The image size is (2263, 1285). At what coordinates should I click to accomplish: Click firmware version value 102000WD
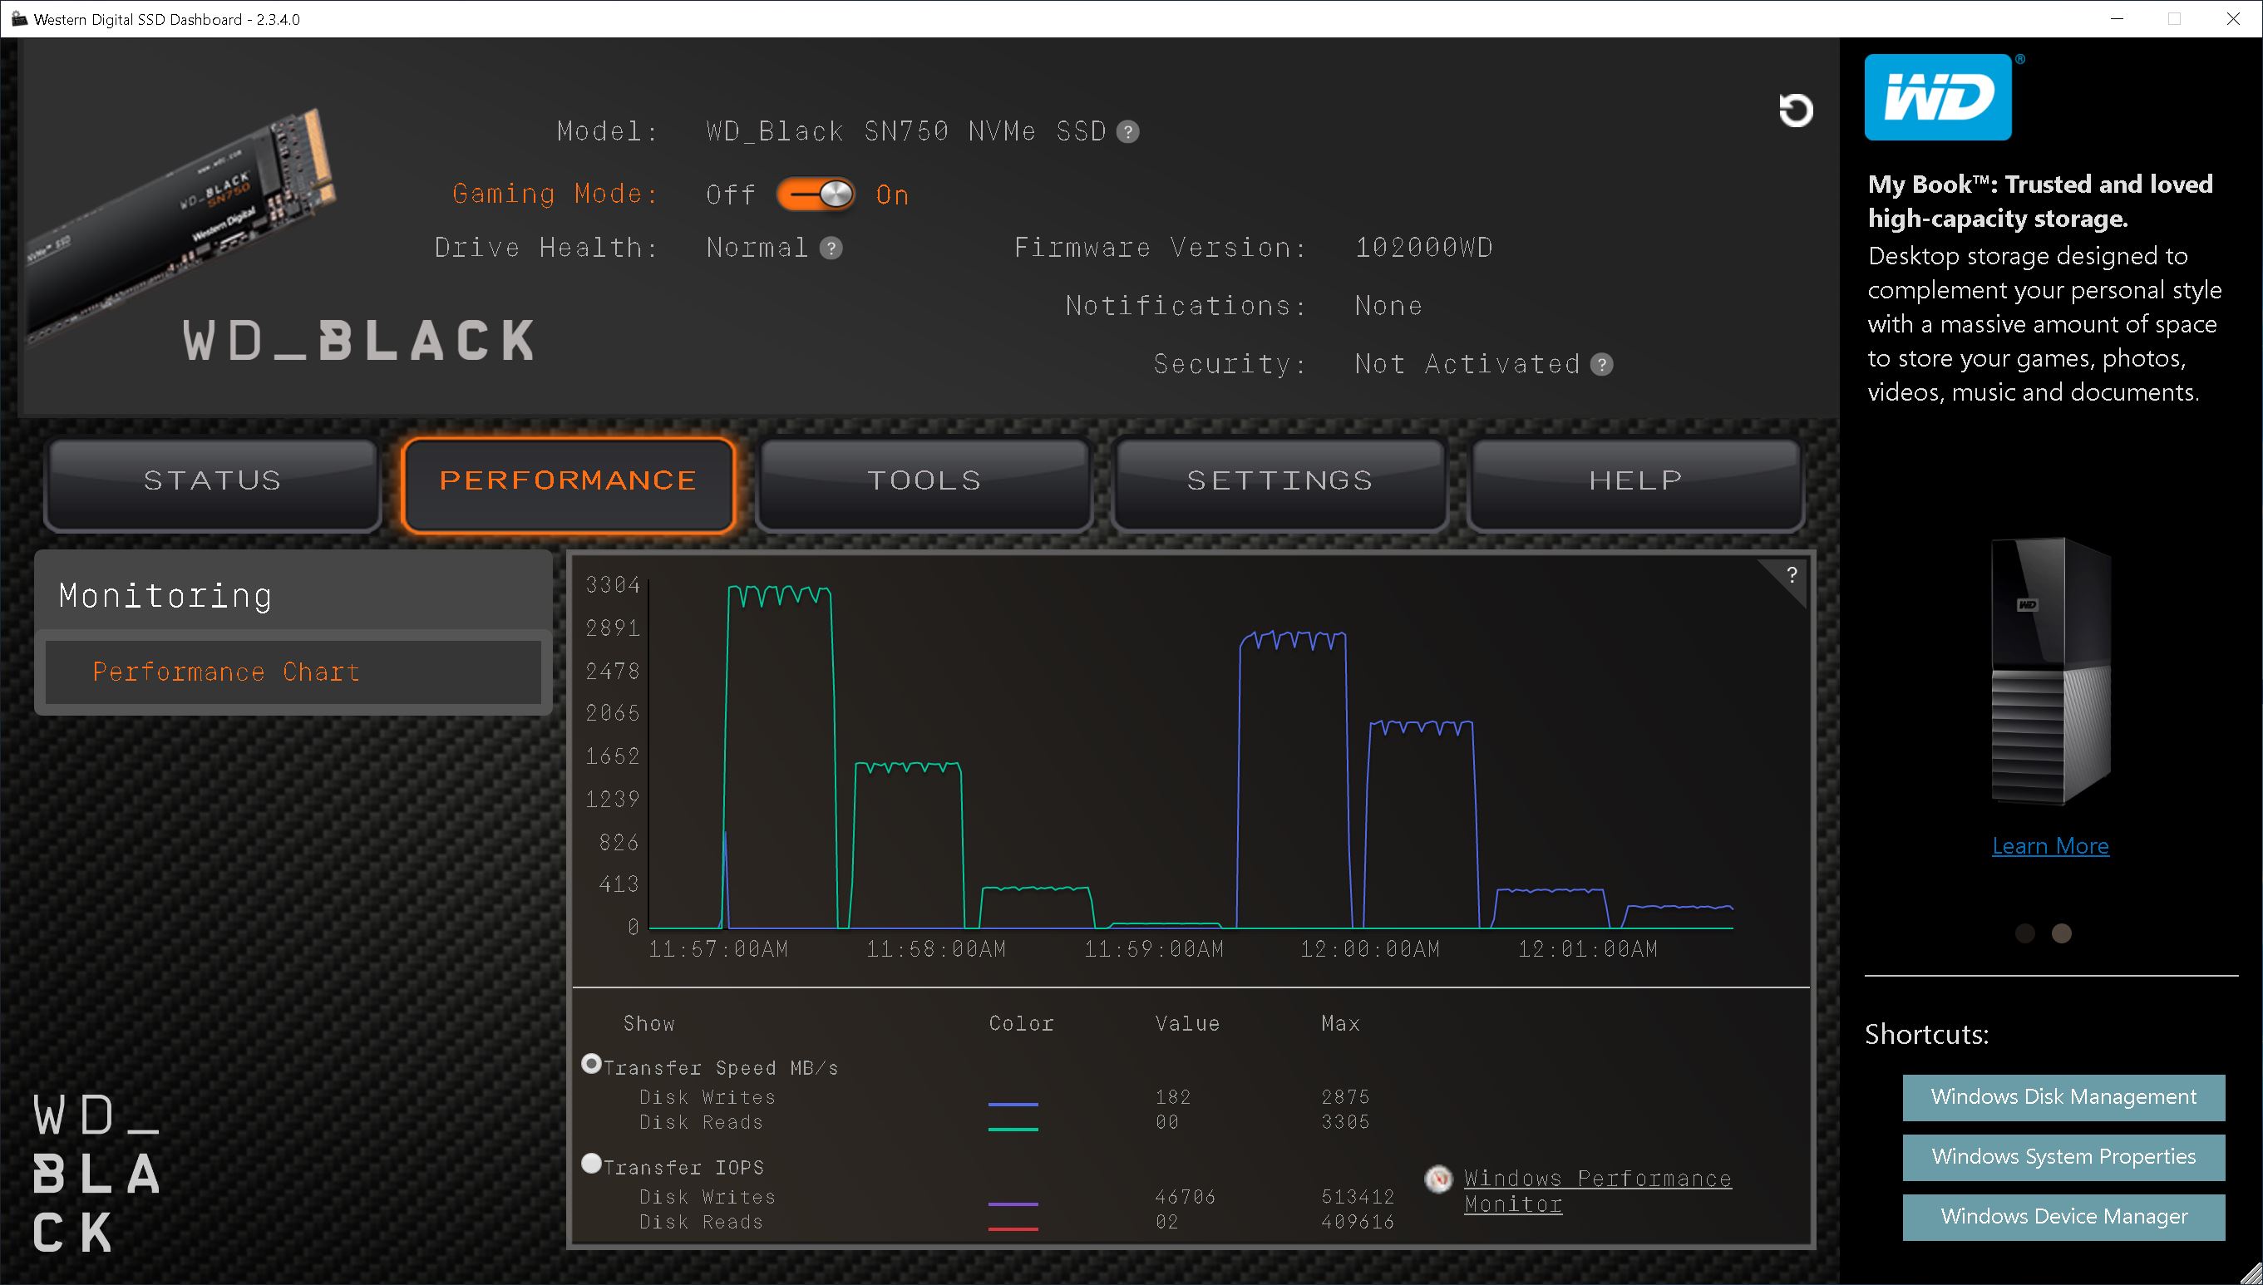tap(1423, 248)
